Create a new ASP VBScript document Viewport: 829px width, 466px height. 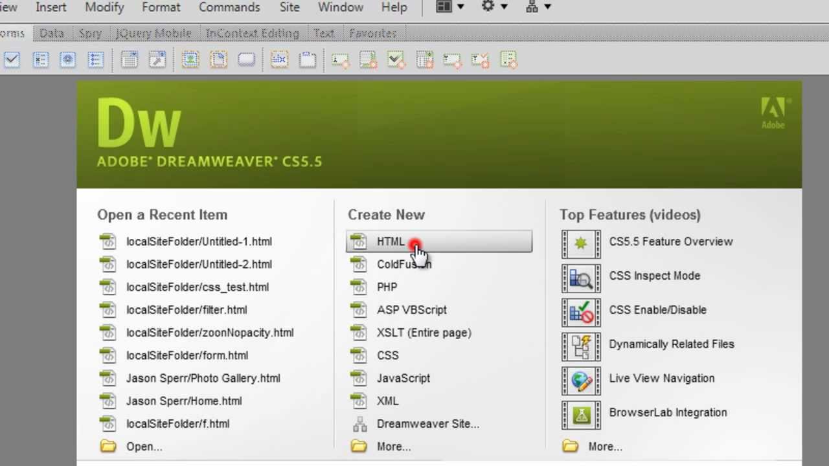[x=412, y=309]
